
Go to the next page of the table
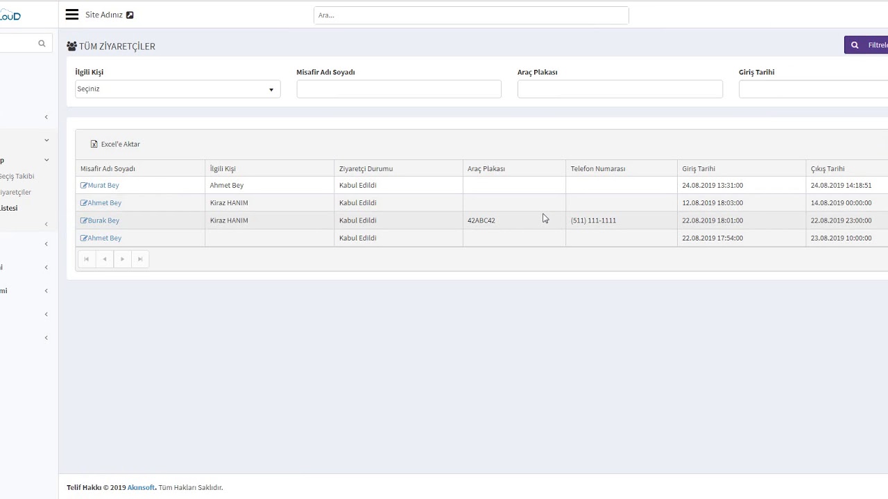point(123,259)
